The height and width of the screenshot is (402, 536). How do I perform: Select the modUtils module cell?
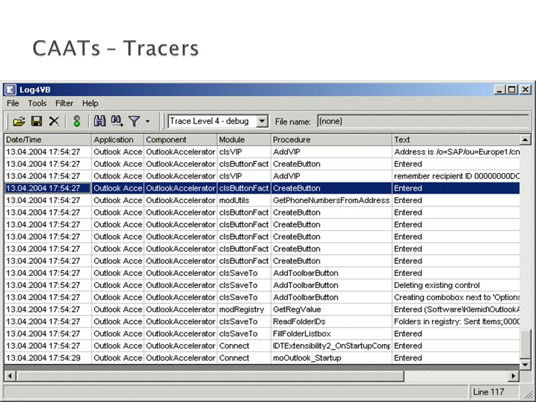[x=244, y=200]
